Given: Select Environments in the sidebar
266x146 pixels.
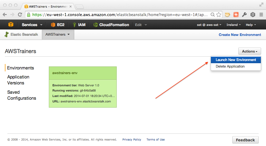Looking at the screenshot, I should point(21,68).
